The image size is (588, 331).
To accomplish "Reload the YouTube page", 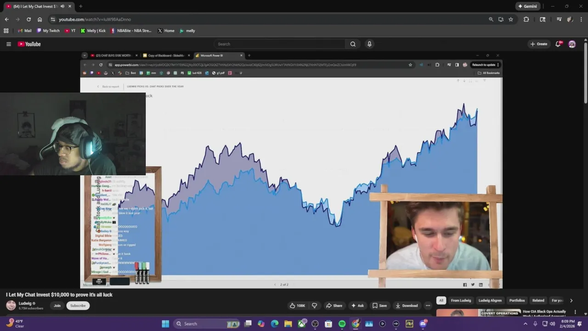I will pyautogui.click(x=28, y=19).
